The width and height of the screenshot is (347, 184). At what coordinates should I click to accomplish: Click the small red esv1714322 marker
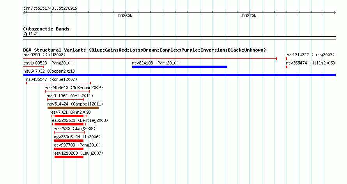pyautogui.click(x=286, y=59)
